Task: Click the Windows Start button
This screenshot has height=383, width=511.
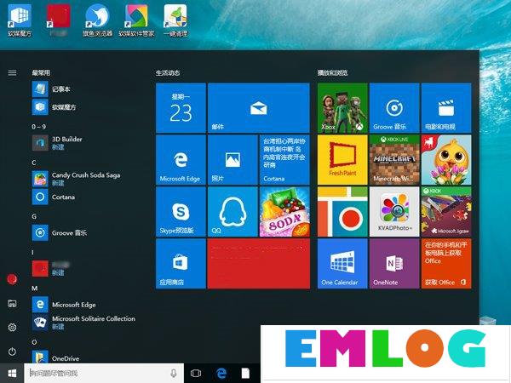Action: click(12, 374)
